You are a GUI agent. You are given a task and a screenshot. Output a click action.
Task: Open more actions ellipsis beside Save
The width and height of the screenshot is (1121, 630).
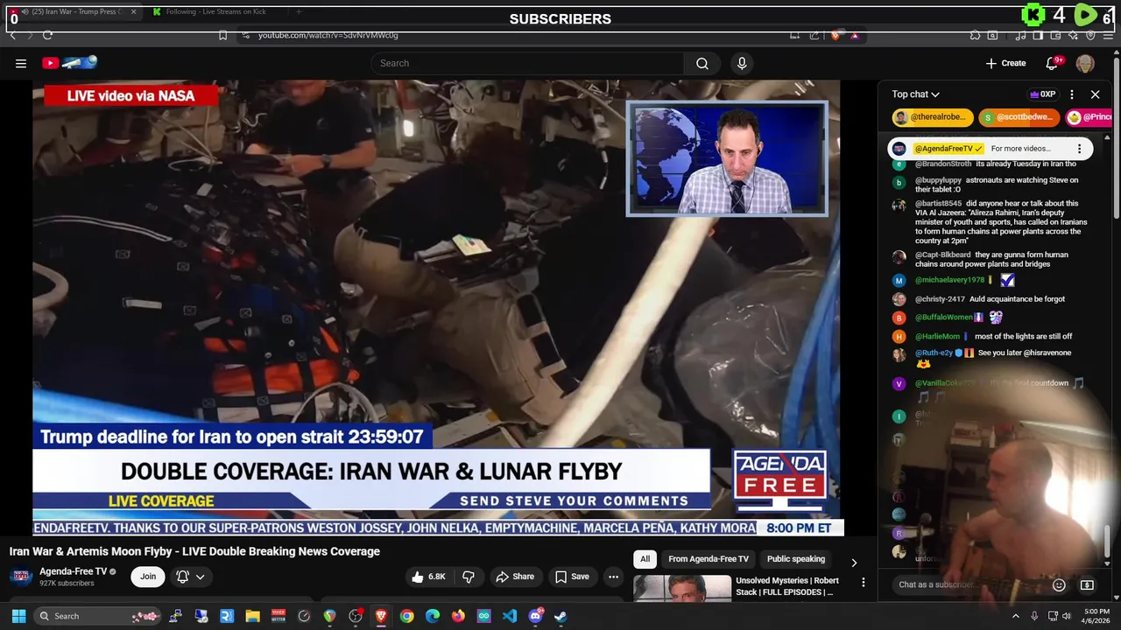point(613,577)
